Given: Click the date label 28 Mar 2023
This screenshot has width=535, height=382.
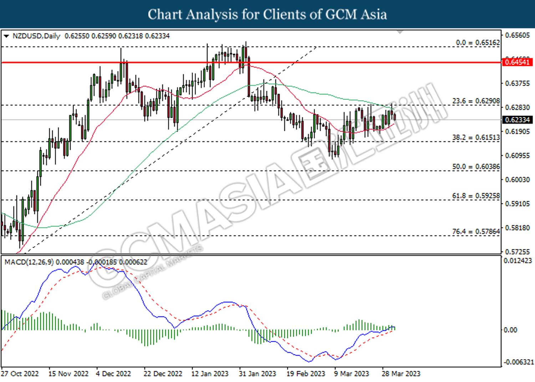Looking at the screenshot, I should [x=401, y=374].
